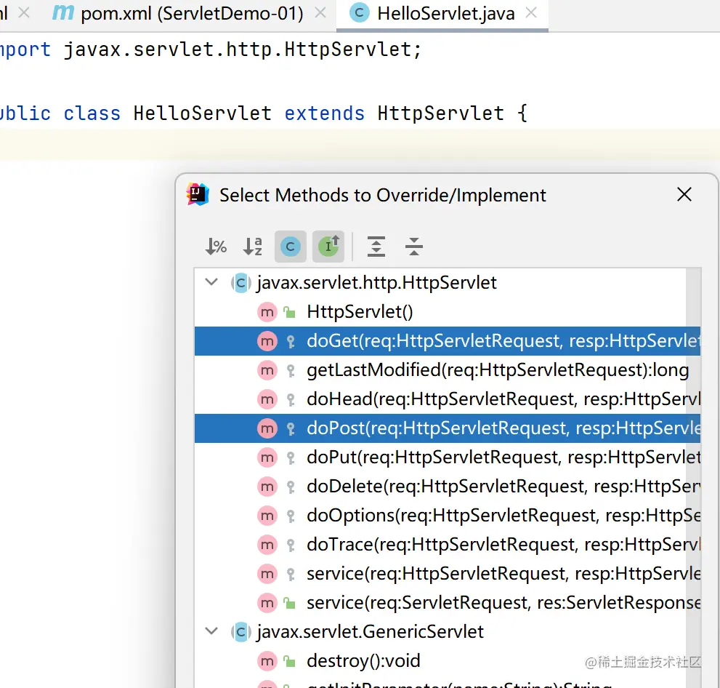Select service(req:ServletRequest) method row
This screenshot has width=720, height=688.
(448, 603)
